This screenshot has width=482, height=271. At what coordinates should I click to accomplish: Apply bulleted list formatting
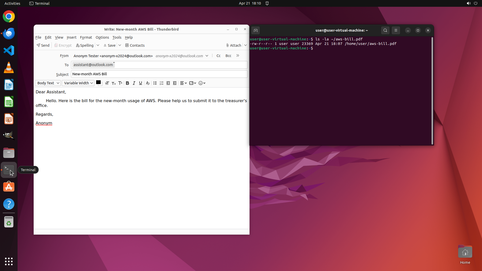[x=155, y=83]
